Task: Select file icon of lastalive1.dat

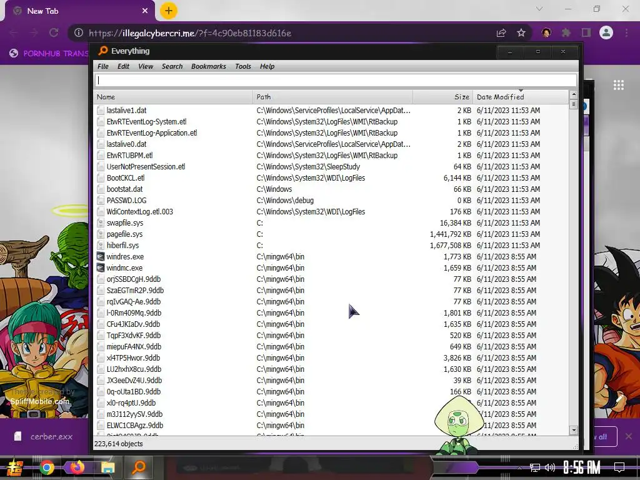Action: pos(101,110)
